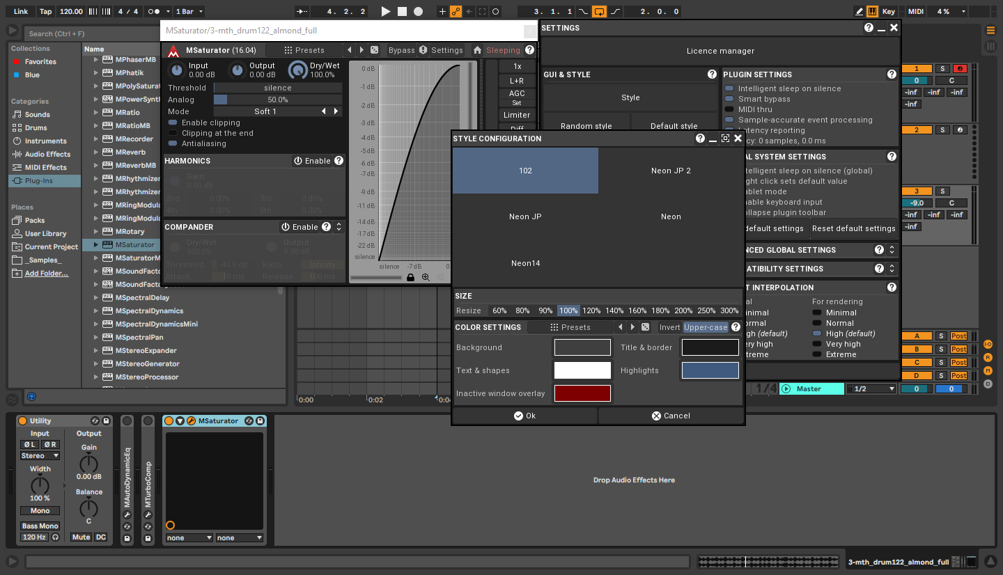1003x575 pixels.
Task: Toggle Sample-accurate event processing
Action: [x=729, y=120]
